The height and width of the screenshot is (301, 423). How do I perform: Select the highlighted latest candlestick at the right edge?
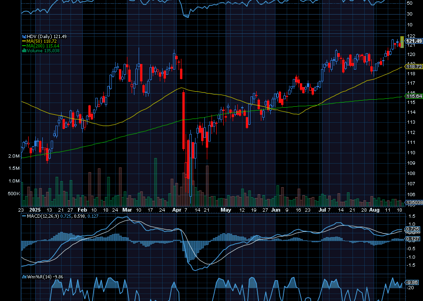[402, 42]
